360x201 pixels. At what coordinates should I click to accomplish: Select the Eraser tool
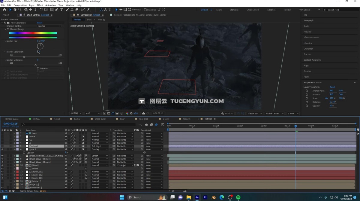77,10
